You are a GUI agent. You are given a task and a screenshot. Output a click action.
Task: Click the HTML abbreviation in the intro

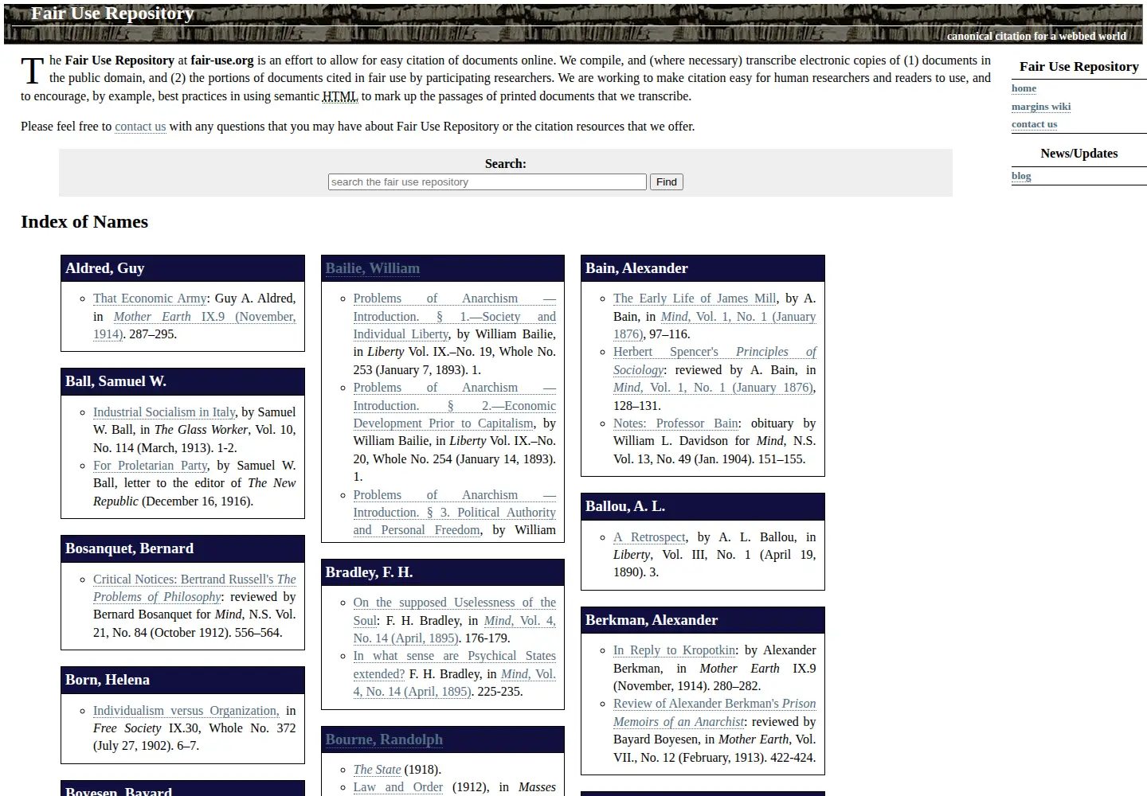340,96
